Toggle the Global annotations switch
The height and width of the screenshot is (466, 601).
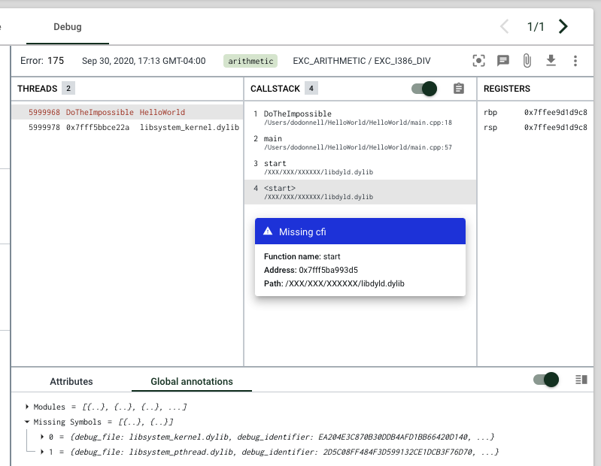[546, 380]
